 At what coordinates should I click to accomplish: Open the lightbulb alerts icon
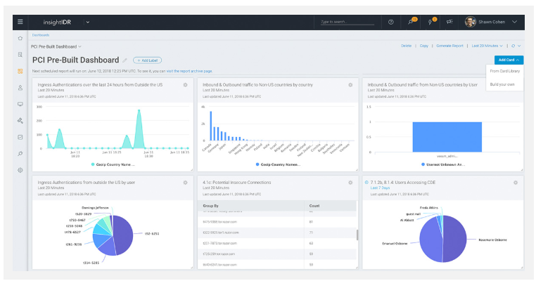(x=430, y=22)
